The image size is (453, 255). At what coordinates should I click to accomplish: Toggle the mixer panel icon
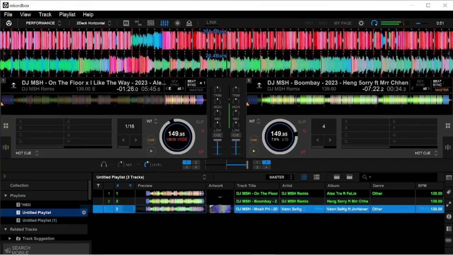(x=165, y=23)
